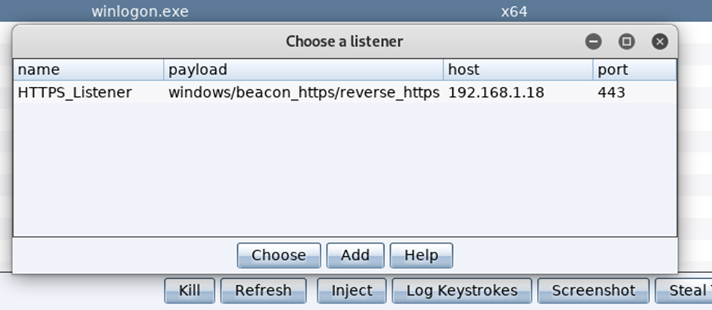Select the windows/beacon_https/reverse_https payload cell
The height and width of the screenshot is (310, 712).
point(303,92)
